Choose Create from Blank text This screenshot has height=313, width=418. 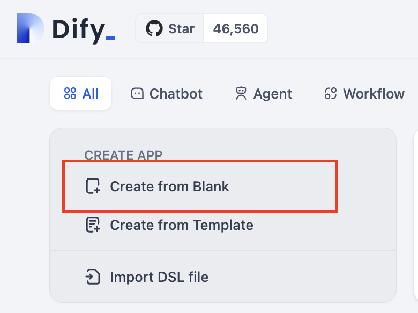[x=169, y=187]
